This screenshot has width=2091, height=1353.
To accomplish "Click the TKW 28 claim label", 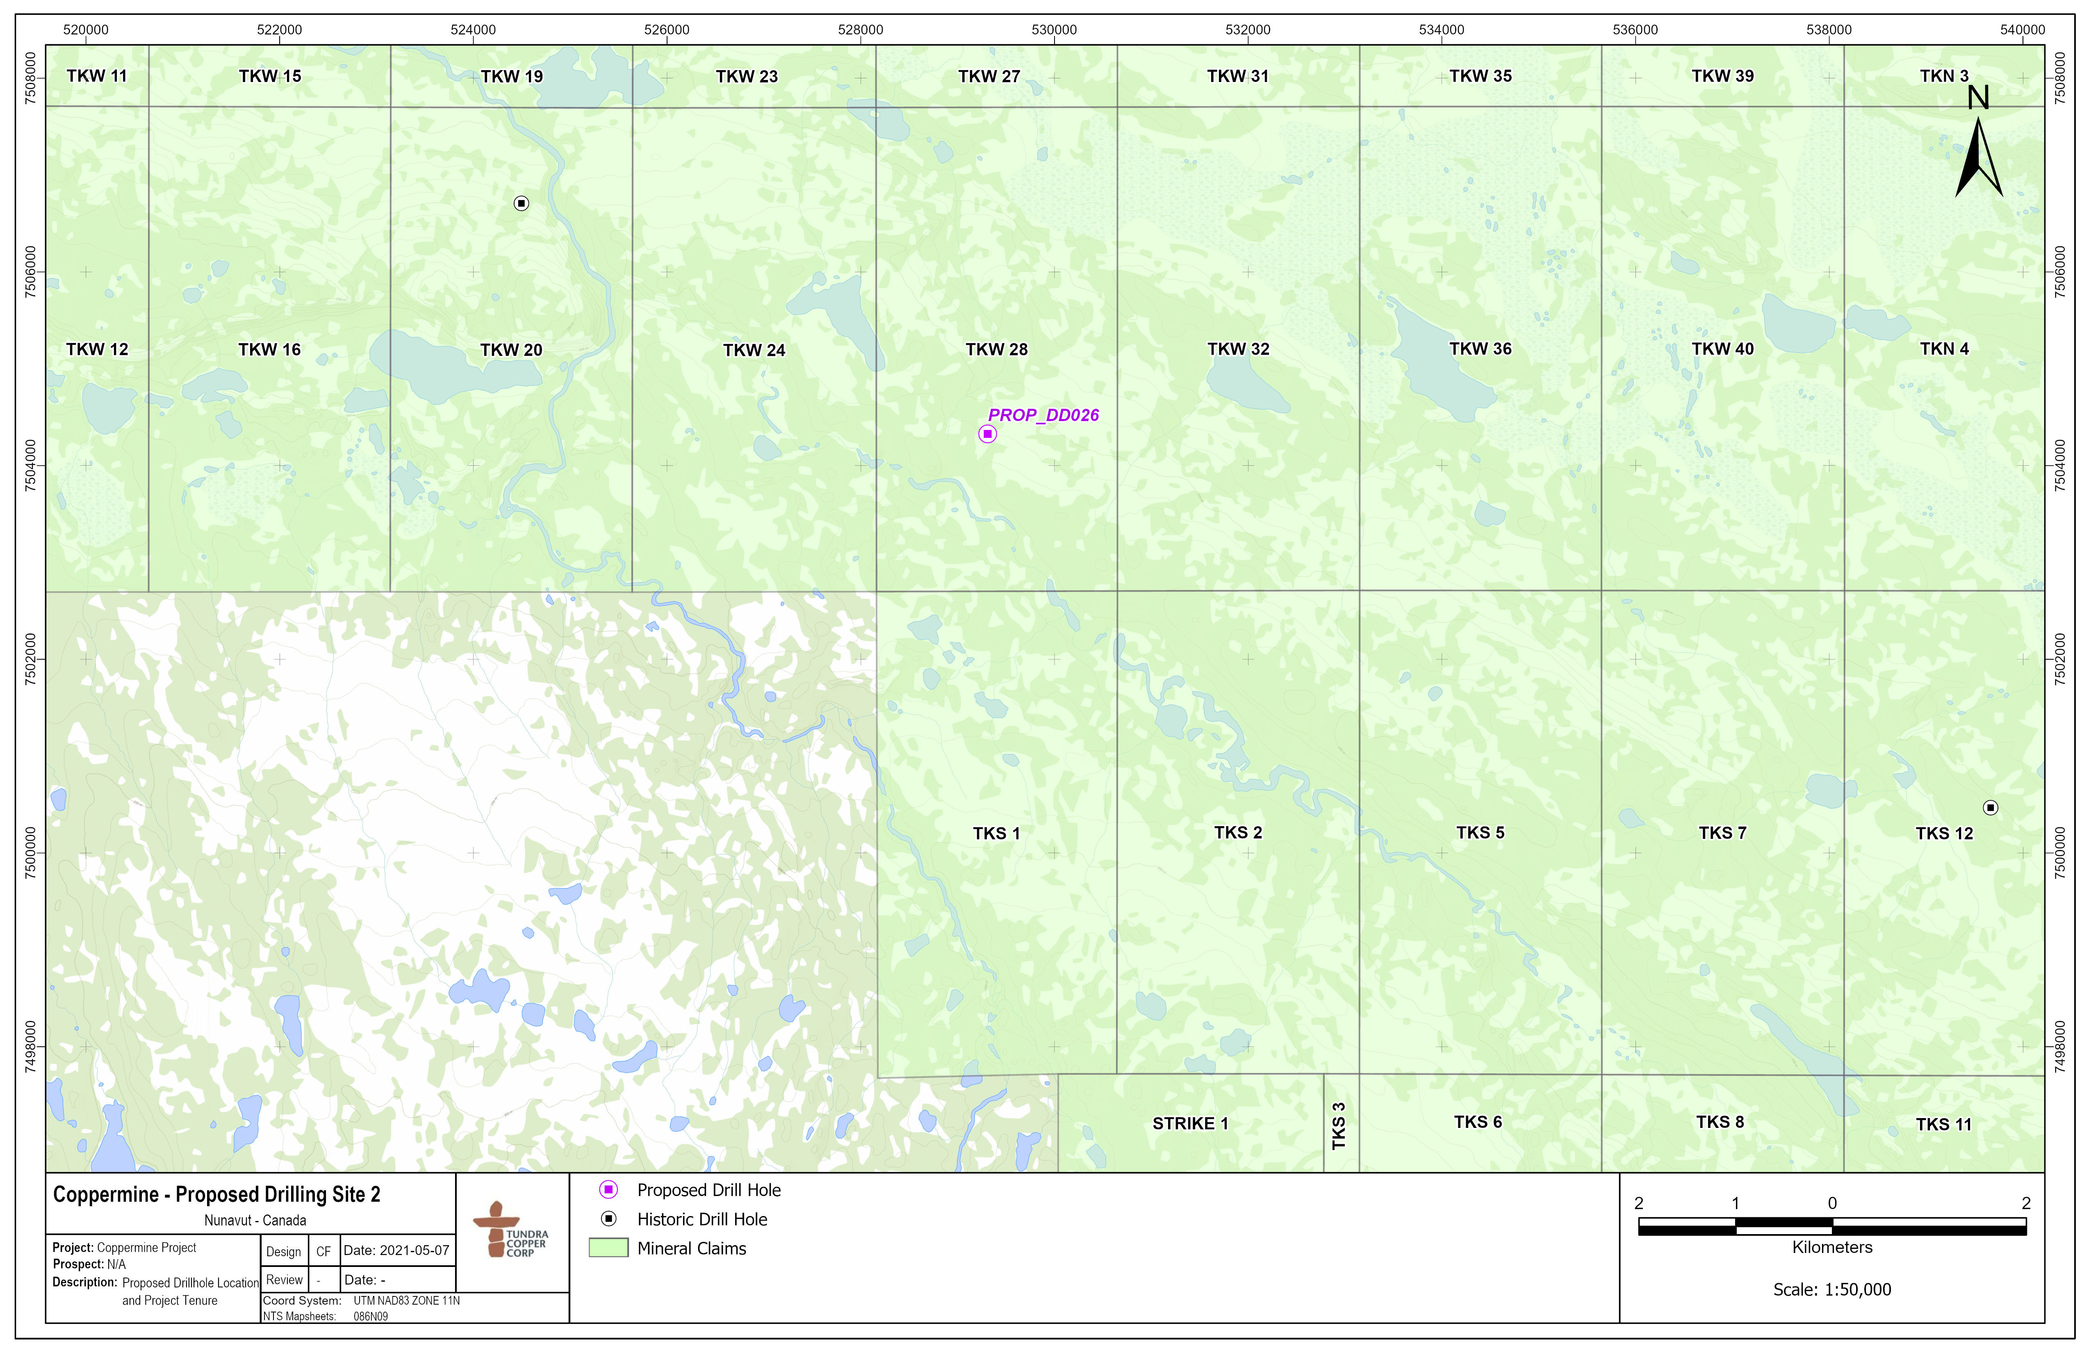I will pos(996,350).
